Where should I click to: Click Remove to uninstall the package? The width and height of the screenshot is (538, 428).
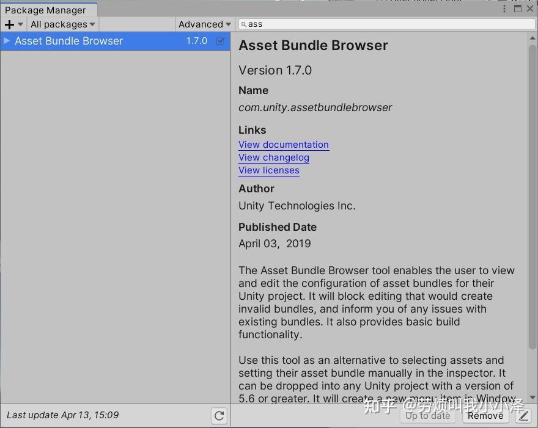tap(485, 416)
